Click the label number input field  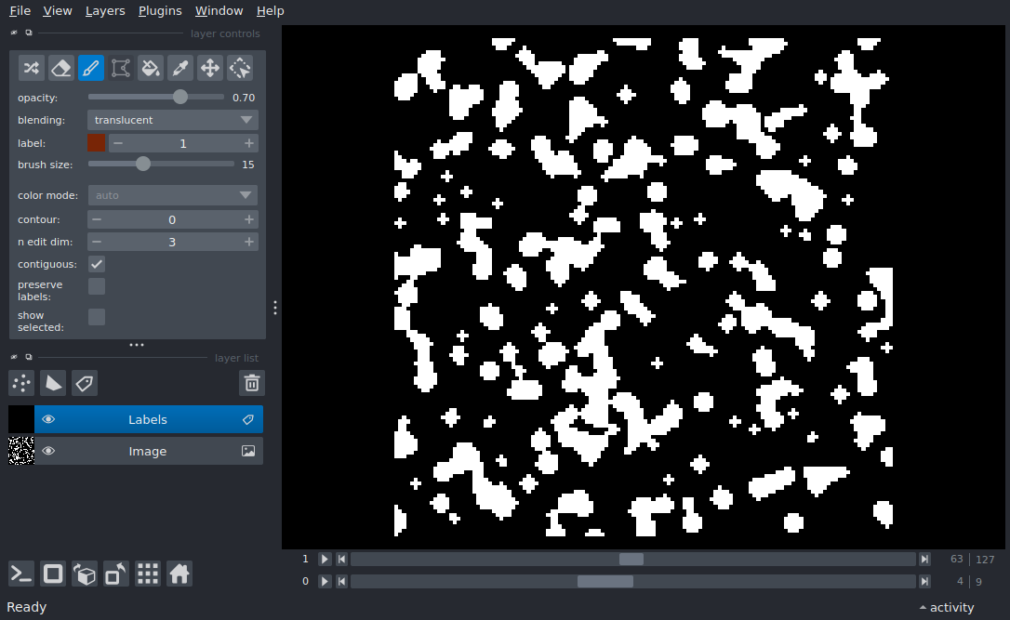(x=183, y=143)
